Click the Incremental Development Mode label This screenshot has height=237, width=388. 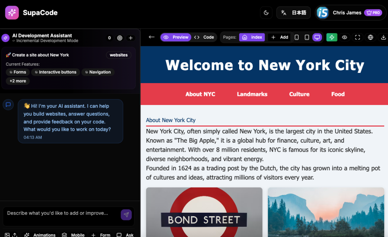tap(47, 41)
